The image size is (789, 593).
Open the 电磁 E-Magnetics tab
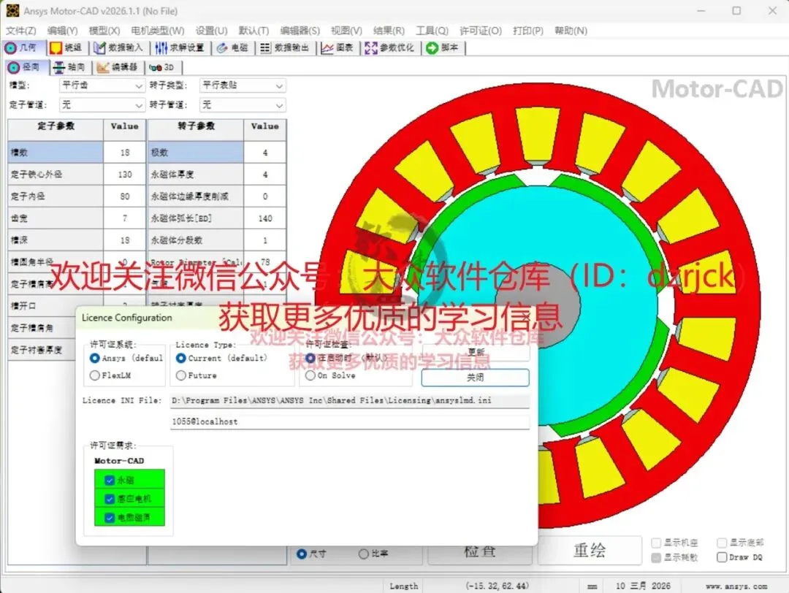tap(232, 47)
